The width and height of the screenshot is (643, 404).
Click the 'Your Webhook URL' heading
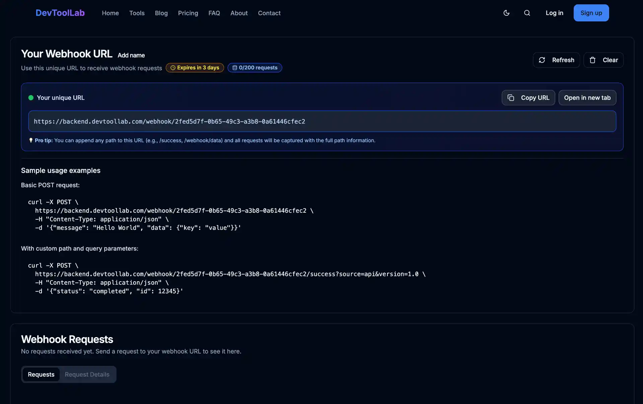tap(66, 54)
